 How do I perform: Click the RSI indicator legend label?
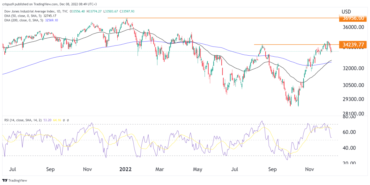pos(23,120)
